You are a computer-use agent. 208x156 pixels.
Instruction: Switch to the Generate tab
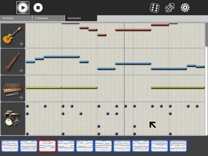tap(81, 18)
